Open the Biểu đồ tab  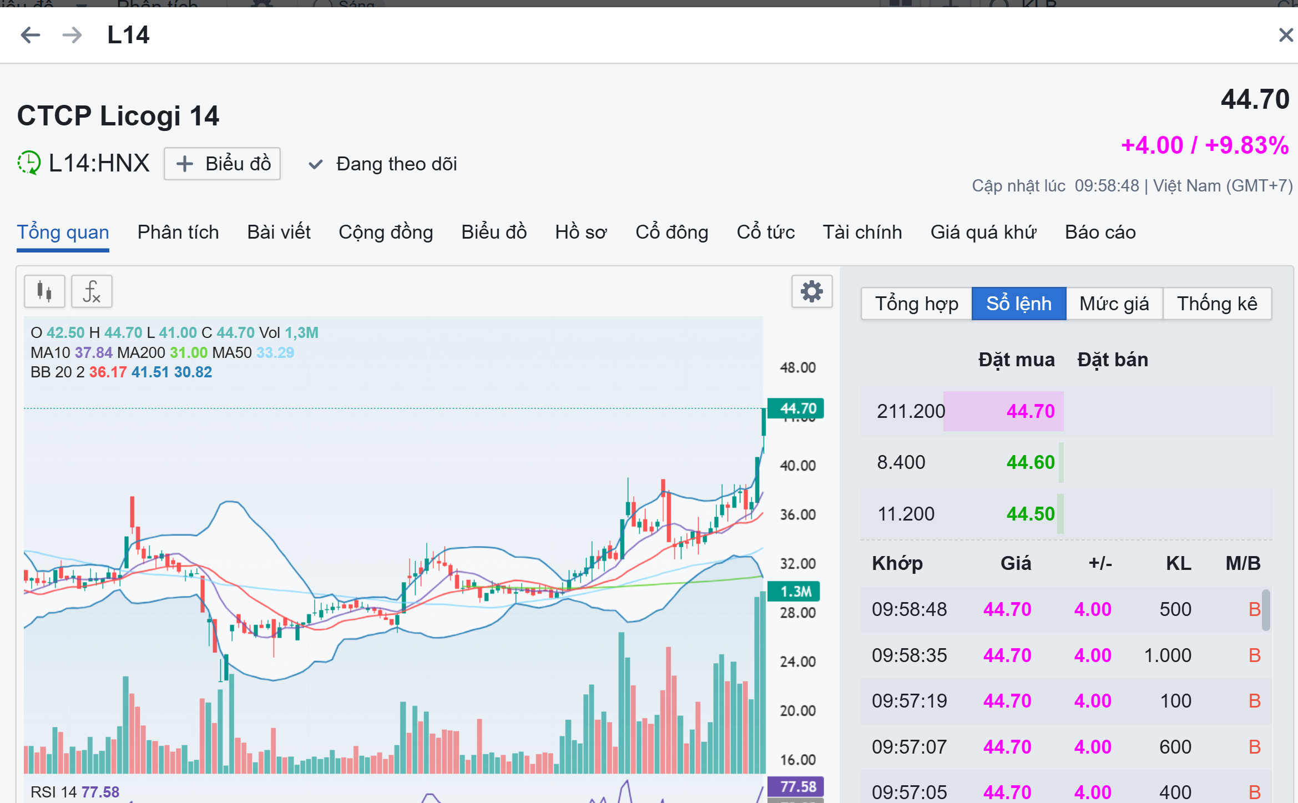coord(494,232)
